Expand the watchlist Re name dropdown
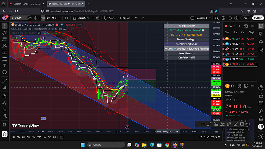Image resolution: width=265 pixels, height=149 pixels. coord(232,26)
